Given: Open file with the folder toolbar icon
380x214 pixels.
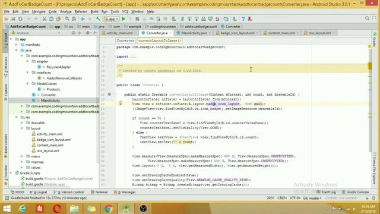Looking at the screenshot, I should (7, 19).
